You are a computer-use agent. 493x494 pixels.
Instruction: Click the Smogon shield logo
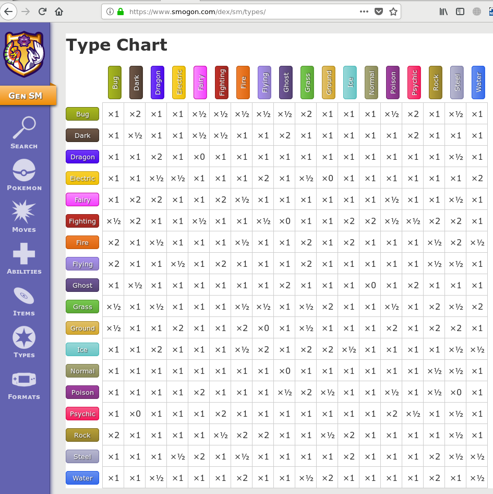click(24, 54)
